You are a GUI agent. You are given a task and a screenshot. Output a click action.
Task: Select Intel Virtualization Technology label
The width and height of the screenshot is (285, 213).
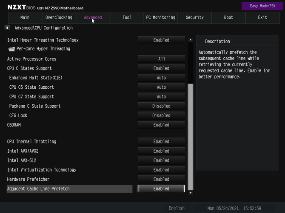coord(42,170)
